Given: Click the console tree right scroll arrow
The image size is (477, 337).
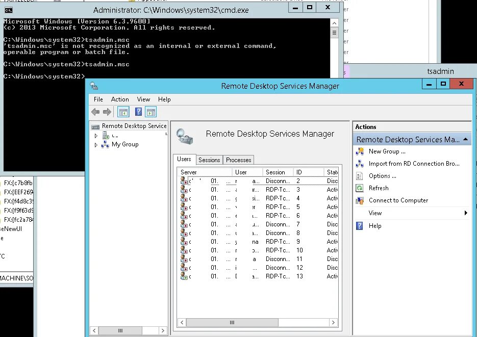Looking at the screenshot, I should [163, 330].
